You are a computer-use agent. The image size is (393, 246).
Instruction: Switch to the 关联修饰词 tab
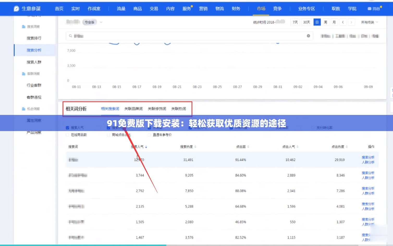[157, 109]
